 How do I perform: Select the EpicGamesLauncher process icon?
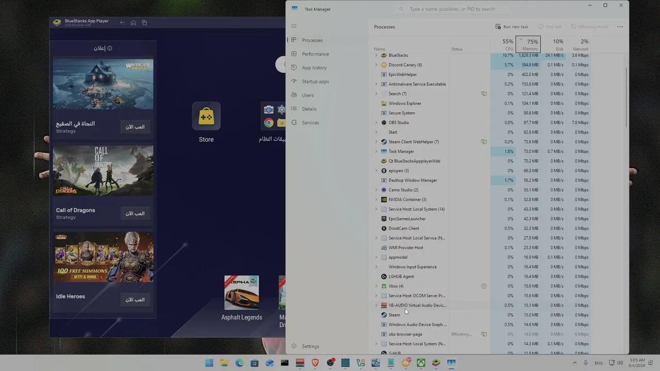pos(384,219)
